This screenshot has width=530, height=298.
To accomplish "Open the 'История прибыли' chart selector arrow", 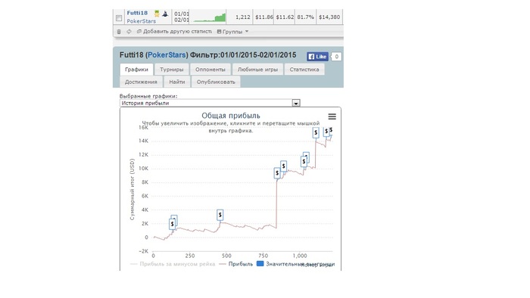I will (x=296, y=104).
